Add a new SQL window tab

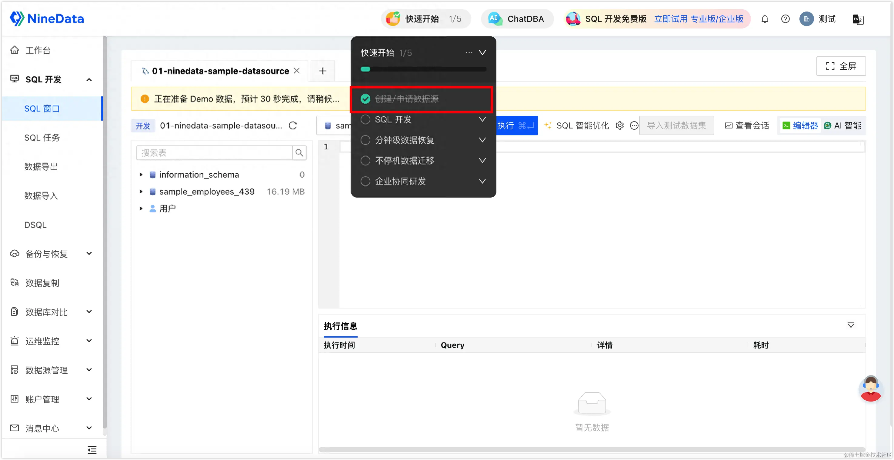[322, 71]
